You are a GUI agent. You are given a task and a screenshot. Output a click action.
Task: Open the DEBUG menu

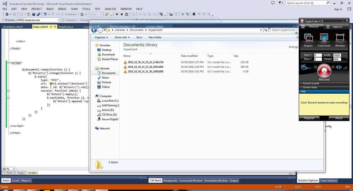pos(62,9)
